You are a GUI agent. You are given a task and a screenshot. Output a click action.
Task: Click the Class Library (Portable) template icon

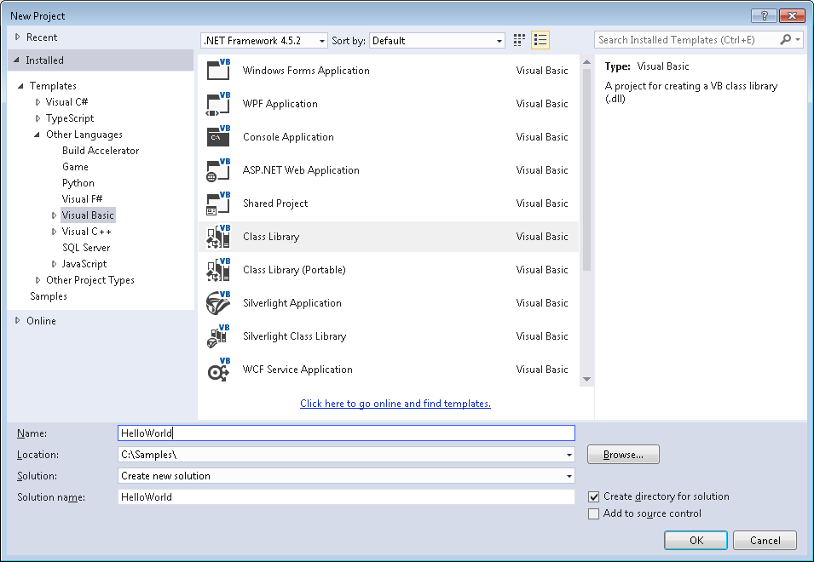(x=218, y=270)
